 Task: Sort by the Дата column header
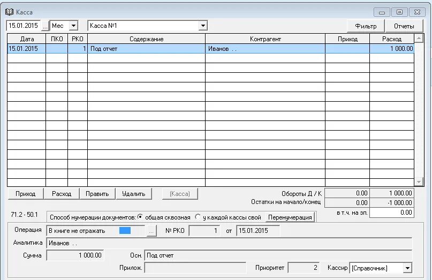(x=27, y=39)
